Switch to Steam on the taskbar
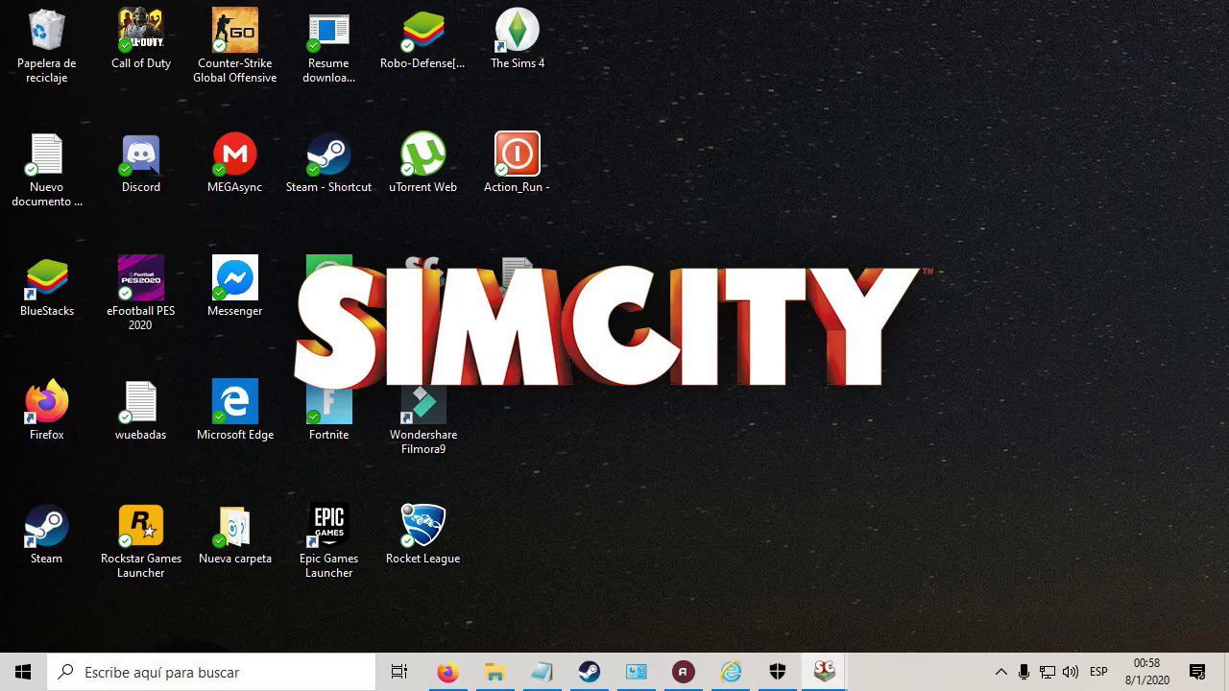 pos(589,672)
